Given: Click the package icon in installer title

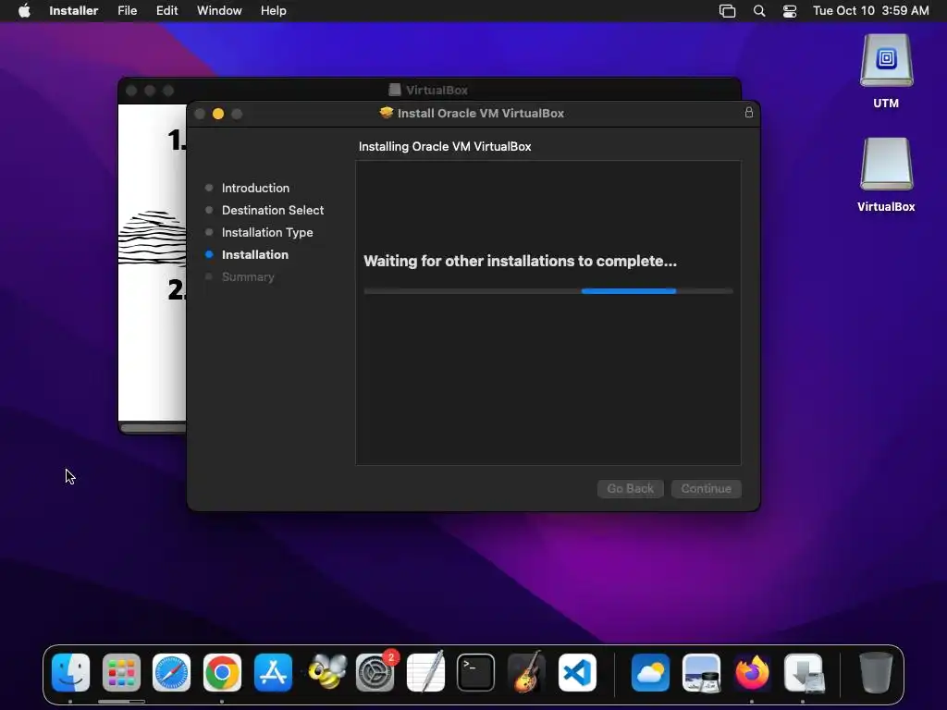Looking at the screenshot, I should [x=386, y=113].
